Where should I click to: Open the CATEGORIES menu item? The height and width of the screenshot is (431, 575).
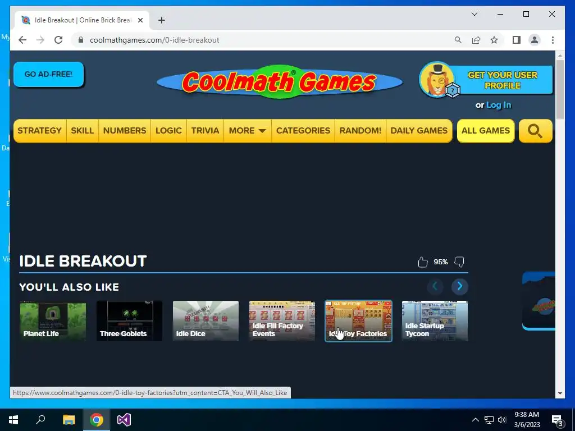click(x=303, y=131)
